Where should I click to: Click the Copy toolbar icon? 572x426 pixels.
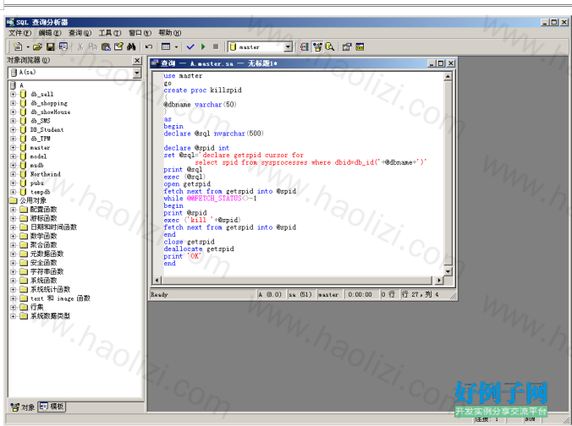(x=93, y=46)
